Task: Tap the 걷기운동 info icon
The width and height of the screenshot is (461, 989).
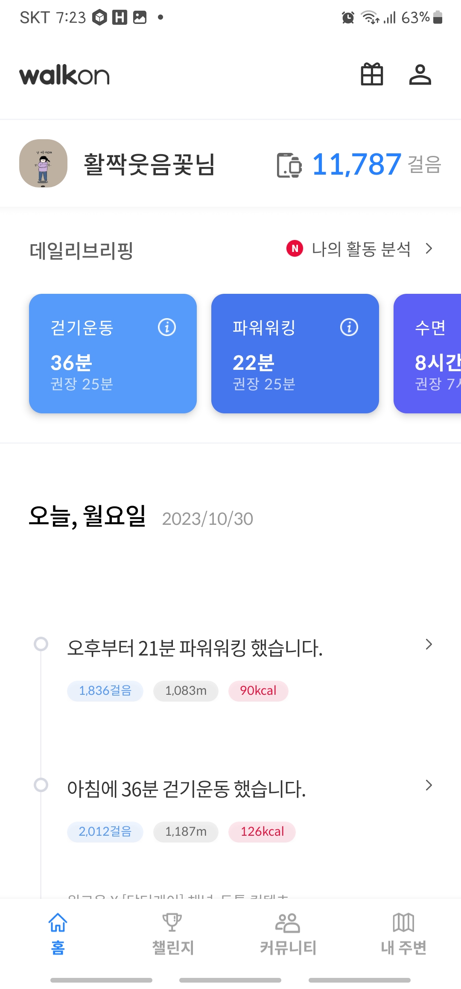Action: click(x=167, y=328)
